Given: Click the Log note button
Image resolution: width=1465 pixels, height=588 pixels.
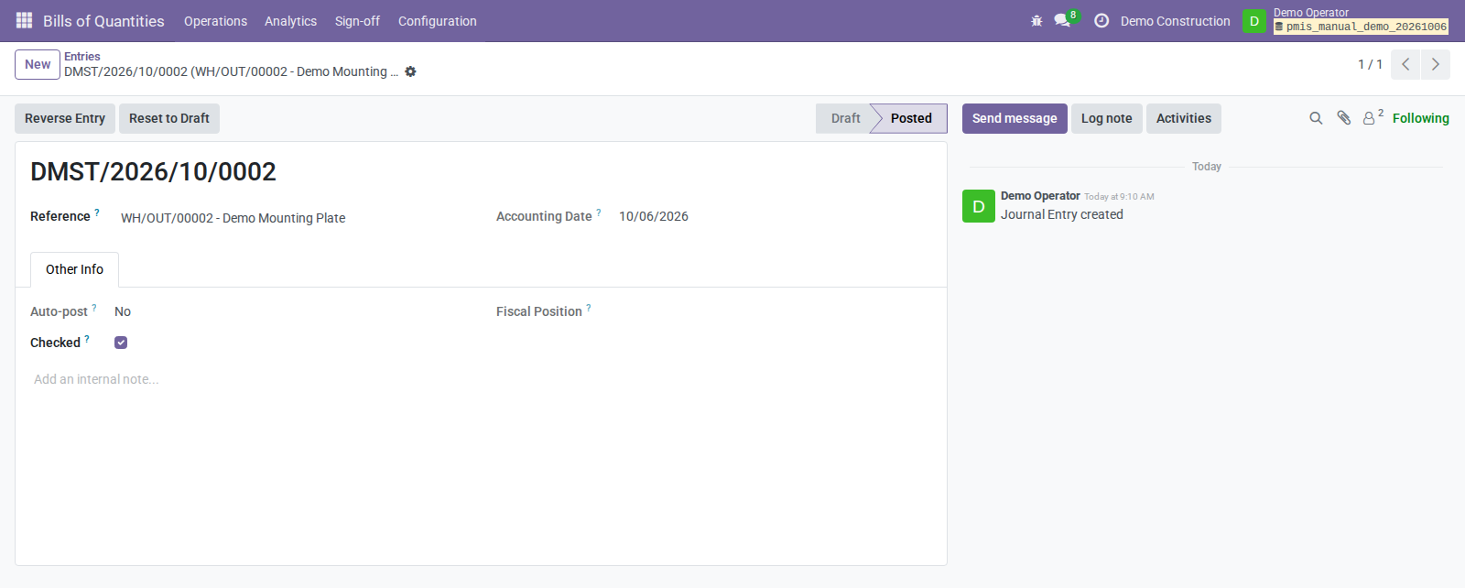Looking at the screenshot, I should [1107, 118].
